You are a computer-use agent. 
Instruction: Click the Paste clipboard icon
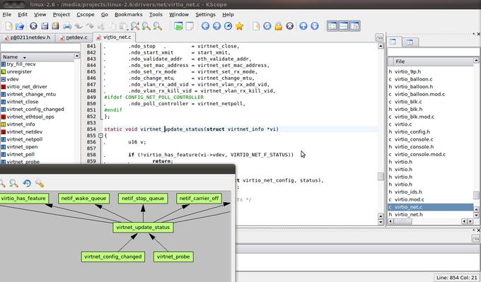(124, 26)
